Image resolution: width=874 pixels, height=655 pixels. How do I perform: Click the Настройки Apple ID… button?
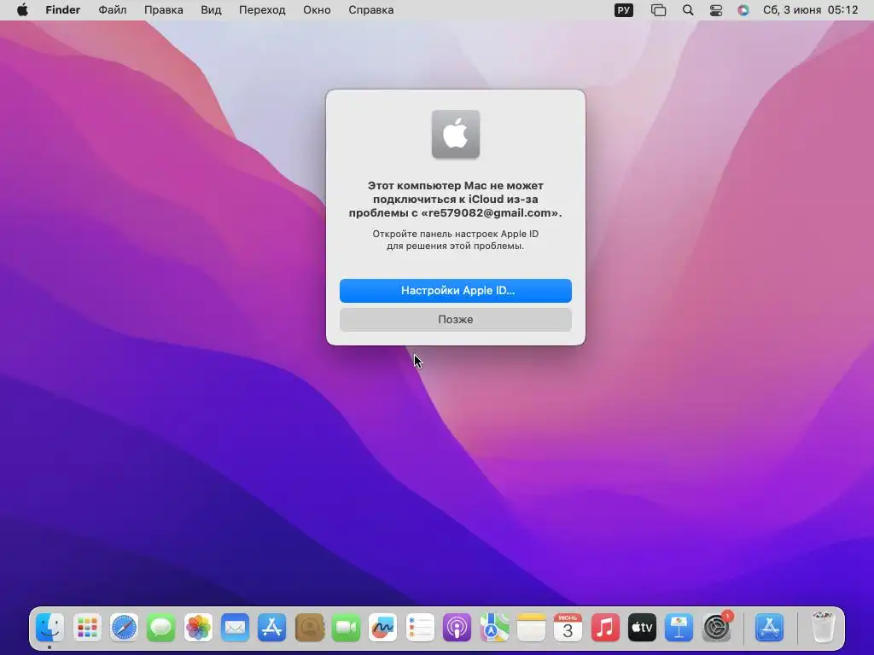[x=456, y=291]
